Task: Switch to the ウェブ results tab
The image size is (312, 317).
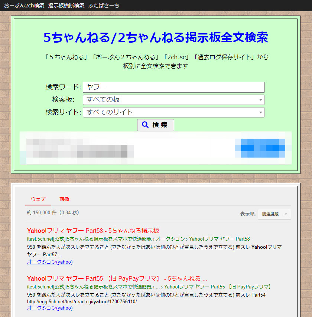Action: click(x=38, y=199)
